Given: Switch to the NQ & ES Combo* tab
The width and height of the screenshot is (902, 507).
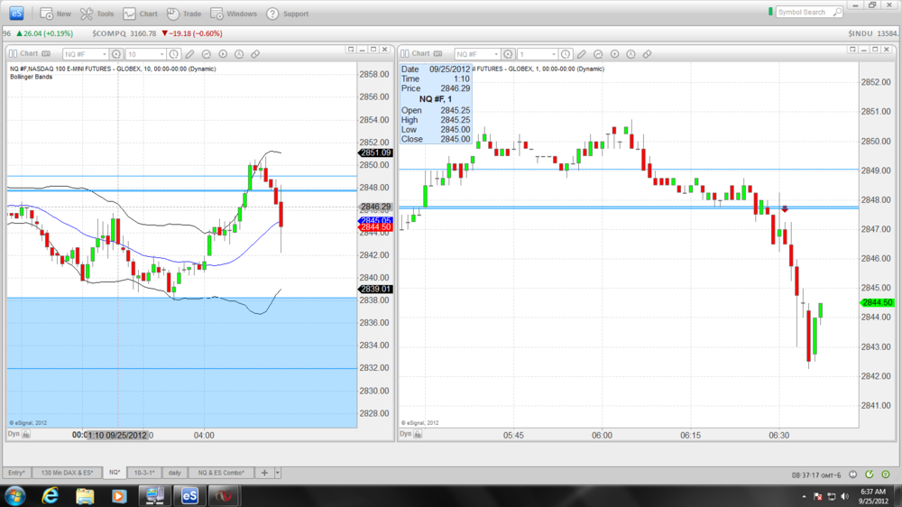Looking at the screenshot, I should [222, 473].
